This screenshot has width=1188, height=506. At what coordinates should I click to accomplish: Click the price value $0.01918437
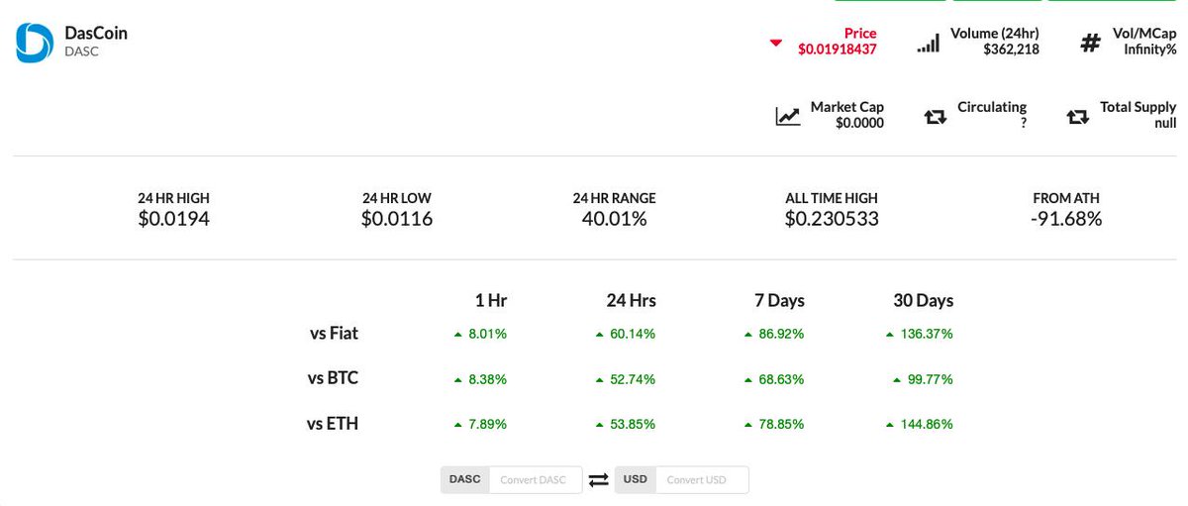838,50
